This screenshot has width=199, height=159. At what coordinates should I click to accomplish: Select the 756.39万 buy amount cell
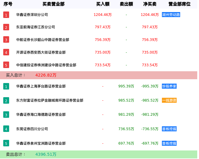[x=103, y=40]
